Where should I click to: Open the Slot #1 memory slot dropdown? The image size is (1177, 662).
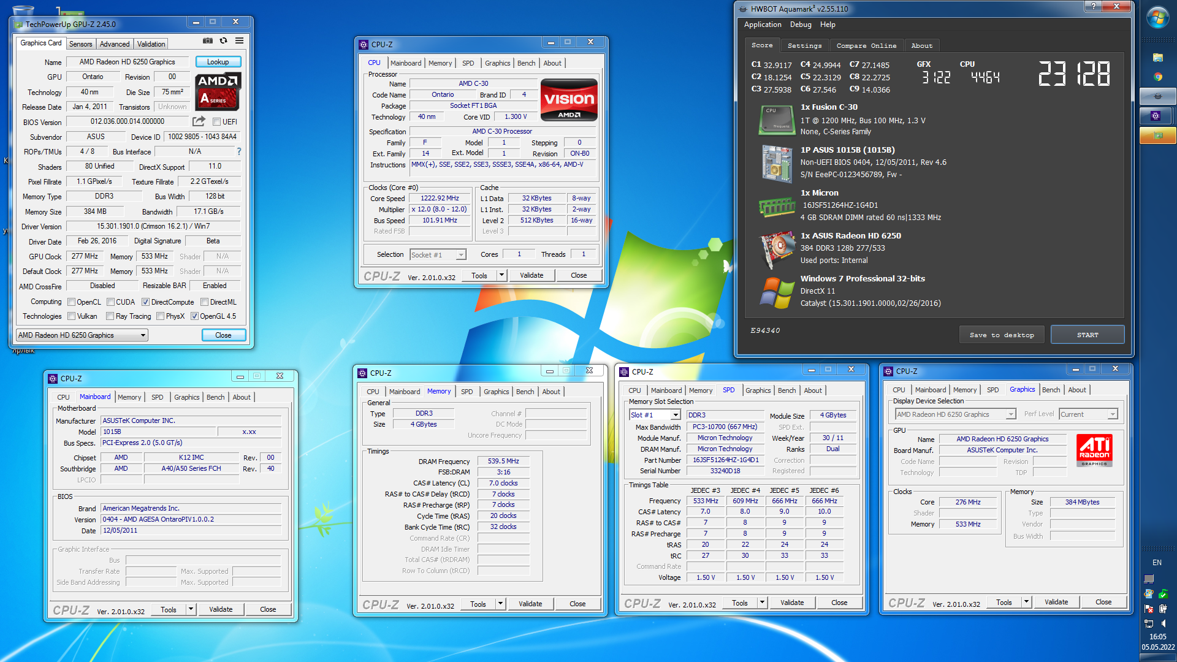point(655,415)
